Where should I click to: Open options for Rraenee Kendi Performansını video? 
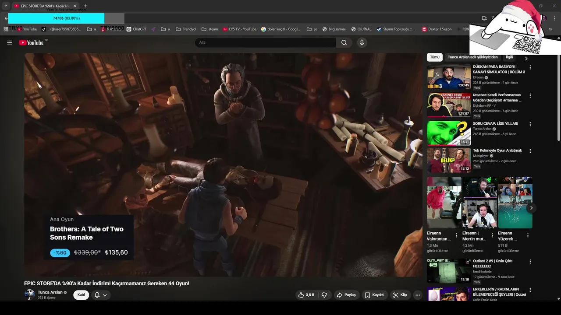click(530, 95)
